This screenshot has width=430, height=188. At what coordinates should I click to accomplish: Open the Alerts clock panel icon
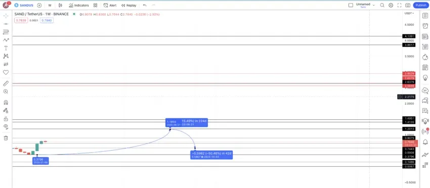tap(425, 26)
